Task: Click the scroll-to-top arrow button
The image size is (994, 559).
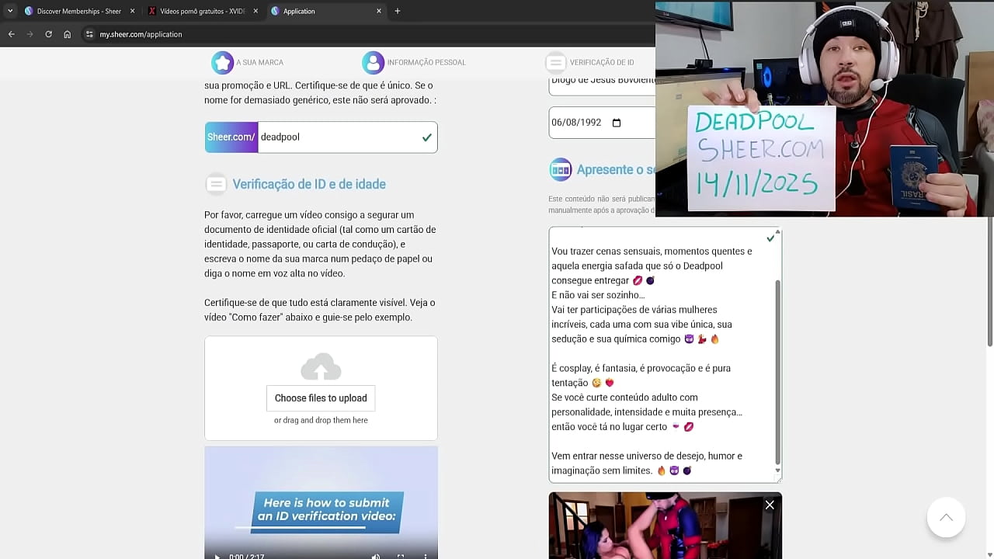Action: [x=946, y=517]
